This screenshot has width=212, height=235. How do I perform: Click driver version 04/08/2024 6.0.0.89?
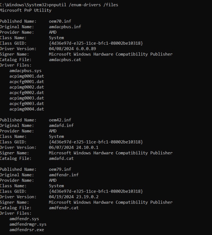(73, 49)
